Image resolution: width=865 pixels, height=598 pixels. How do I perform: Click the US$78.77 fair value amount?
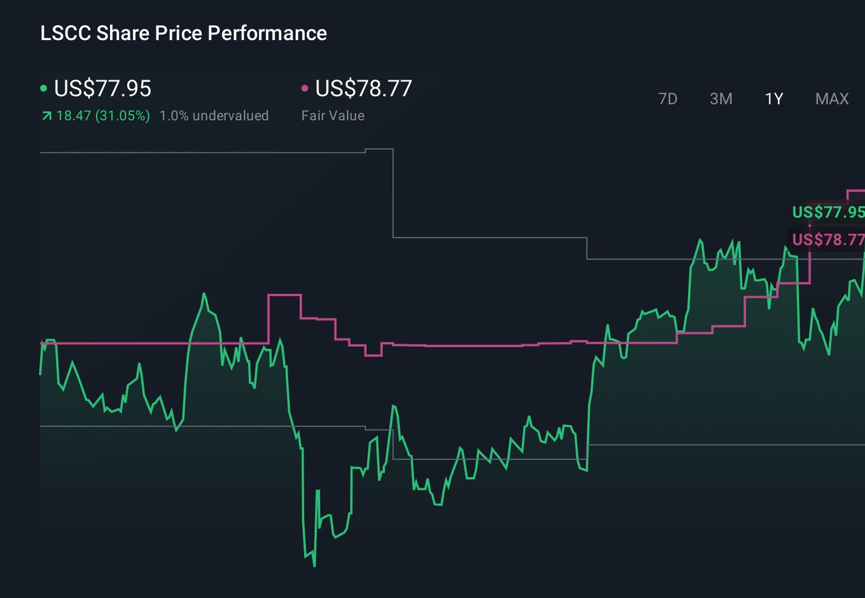coord(363,88)
